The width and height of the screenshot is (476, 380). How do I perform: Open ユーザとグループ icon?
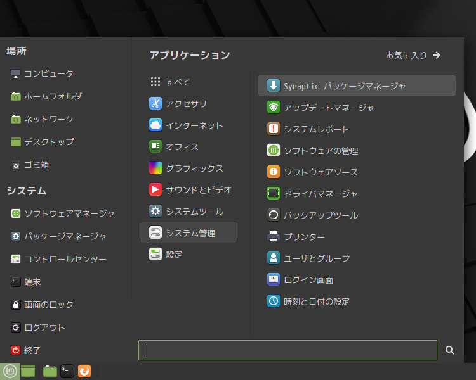point(274,258)
